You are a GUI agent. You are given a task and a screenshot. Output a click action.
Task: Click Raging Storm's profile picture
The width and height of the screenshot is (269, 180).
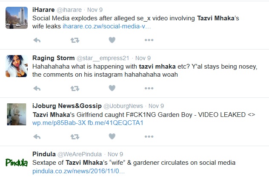click(x=17, y=66)
